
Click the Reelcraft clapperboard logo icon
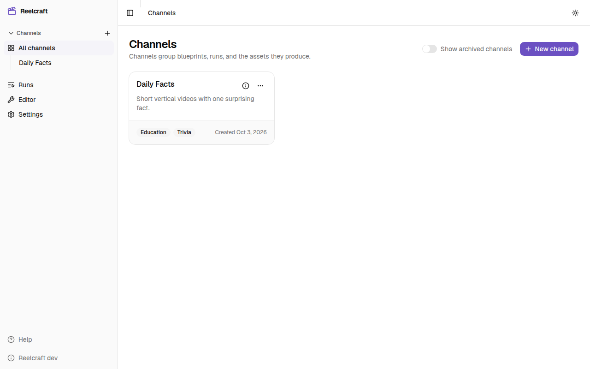pyautogui.click(x=12, y=11)
